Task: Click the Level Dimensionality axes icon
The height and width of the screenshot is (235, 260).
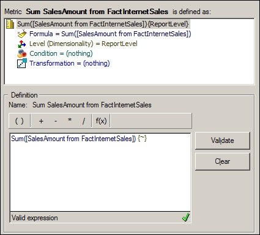Action: tap(22, 44)
